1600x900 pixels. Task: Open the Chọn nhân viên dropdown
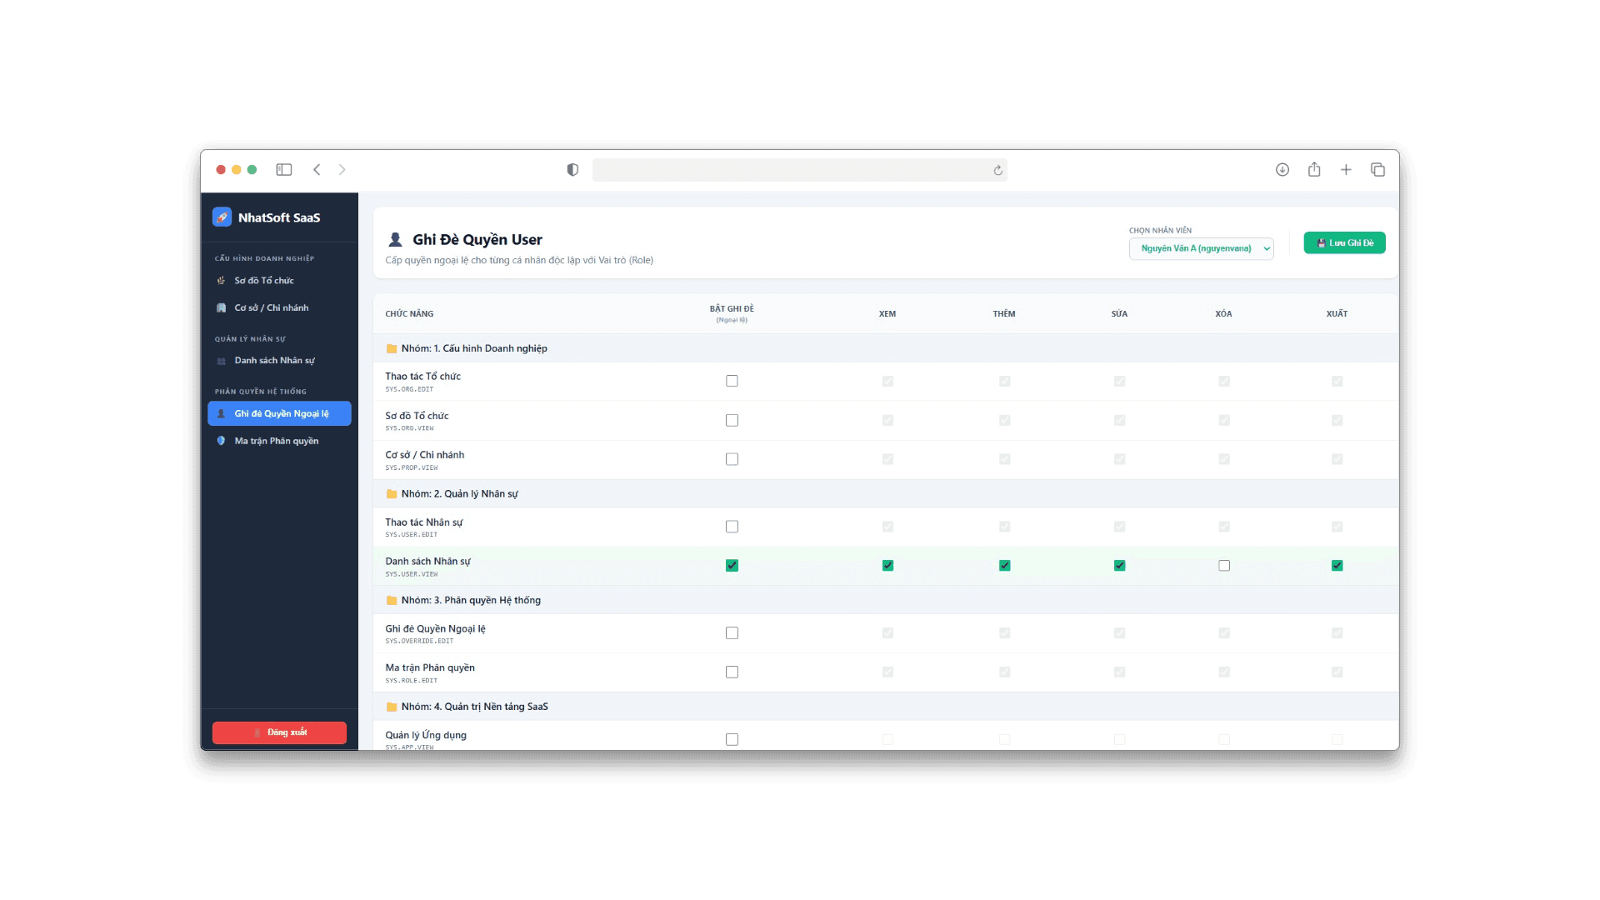click(x=1201, y=248)
